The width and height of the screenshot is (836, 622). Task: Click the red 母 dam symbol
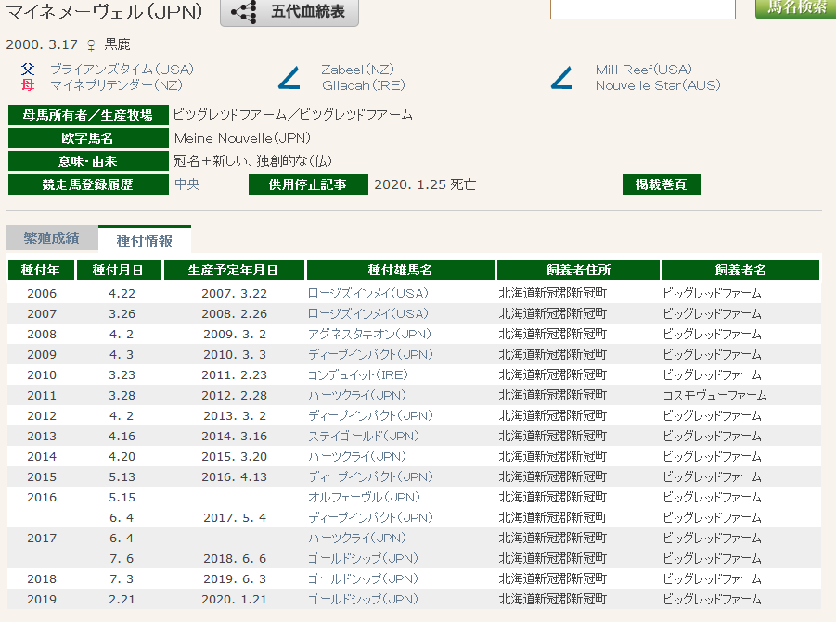[29, 85]
